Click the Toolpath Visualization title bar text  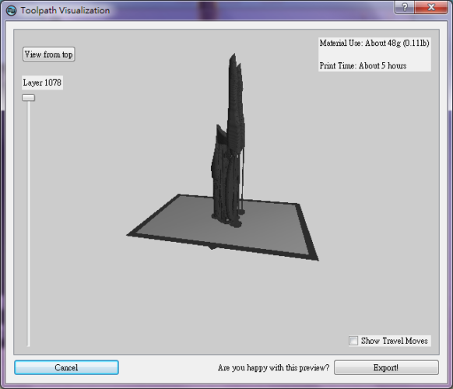click(65, 11)
